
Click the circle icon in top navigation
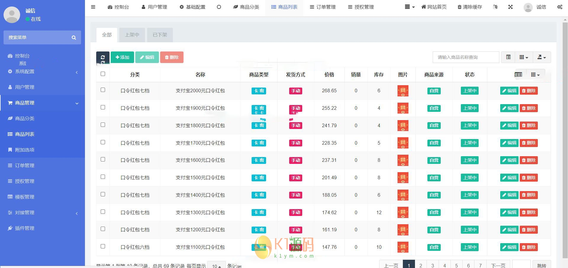pyautogui.click(x=219, y=7)
